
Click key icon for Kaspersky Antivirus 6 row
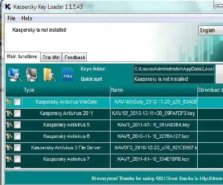(9, 136)
